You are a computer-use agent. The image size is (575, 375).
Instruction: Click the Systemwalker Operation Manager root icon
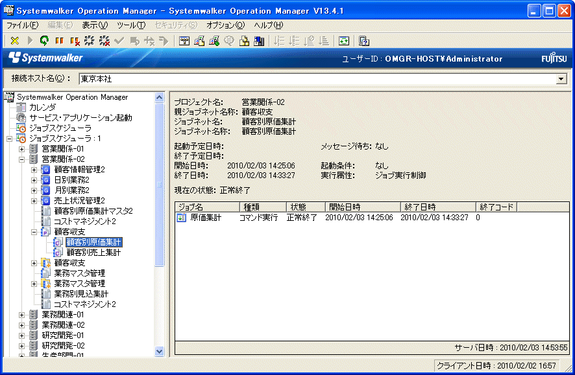tap(9, 97)
